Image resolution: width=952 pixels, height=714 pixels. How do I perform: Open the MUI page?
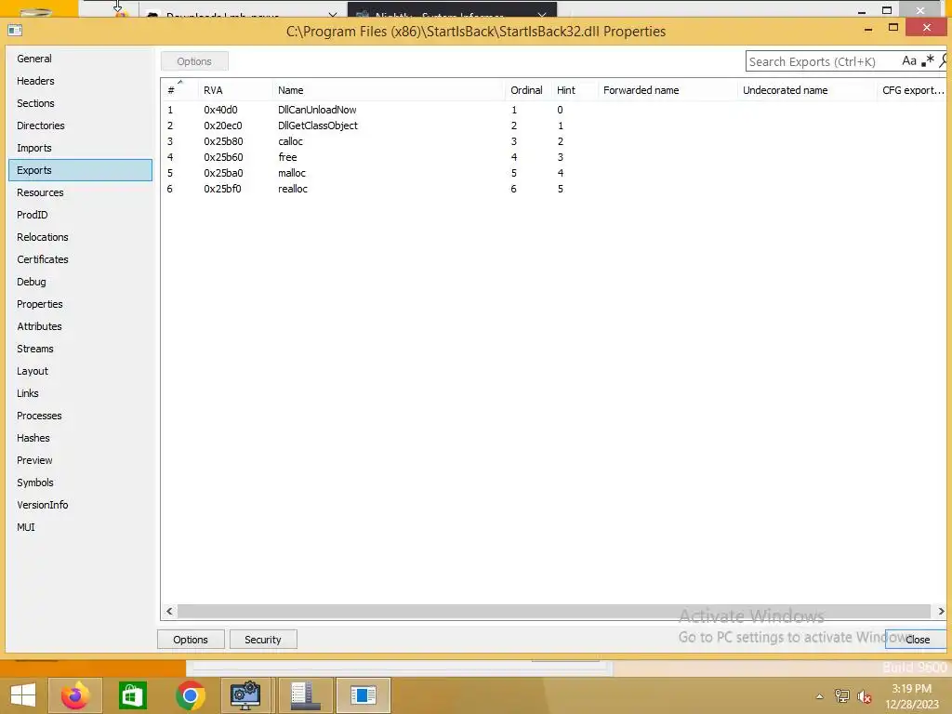(80, 527)
